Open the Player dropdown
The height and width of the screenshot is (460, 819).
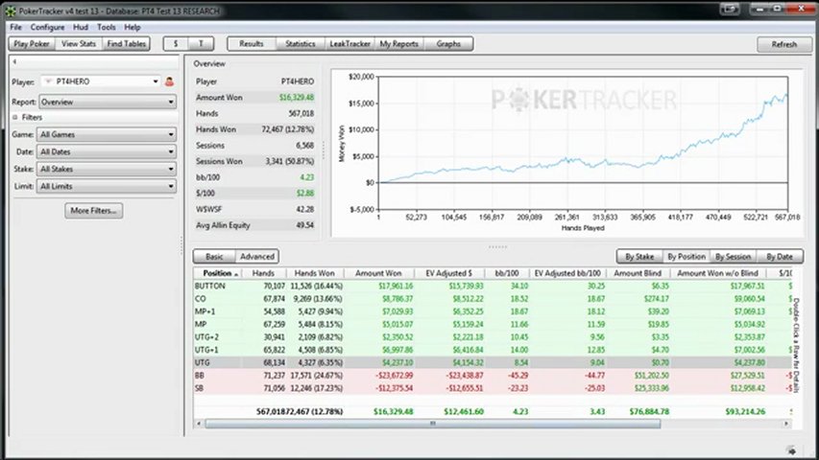pos(101,81)
